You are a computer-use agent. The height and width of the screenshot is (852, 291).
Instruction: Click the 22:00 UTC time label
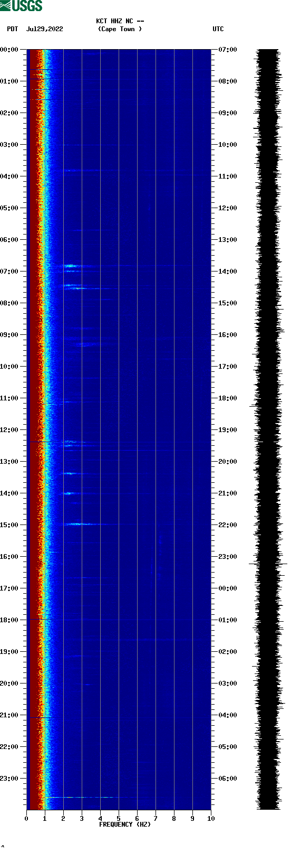[228, 525]
